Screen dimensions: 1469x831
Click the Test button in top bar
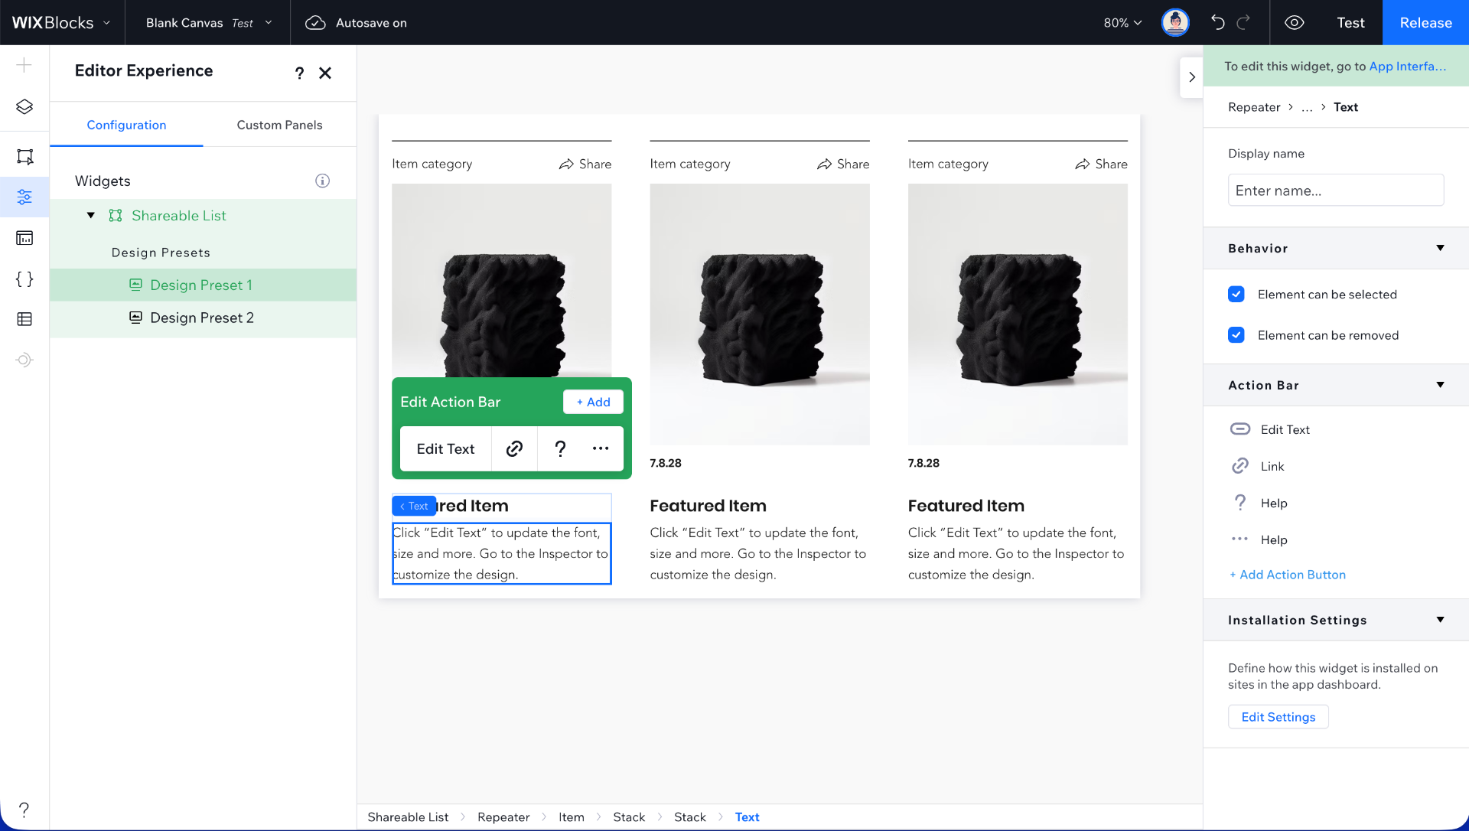pos(1350,22)
